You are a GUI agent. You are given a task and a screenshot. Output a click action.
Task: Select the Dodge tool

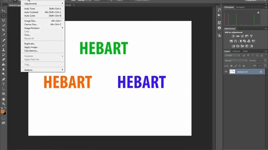pyautogui.click(x=3, y=74)
